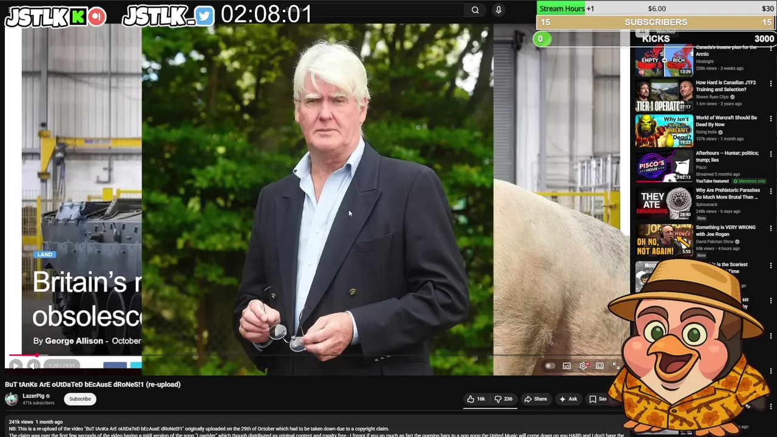Open the LazerPig channel avatar
777x437 pixels.
[x=12, y=399]
